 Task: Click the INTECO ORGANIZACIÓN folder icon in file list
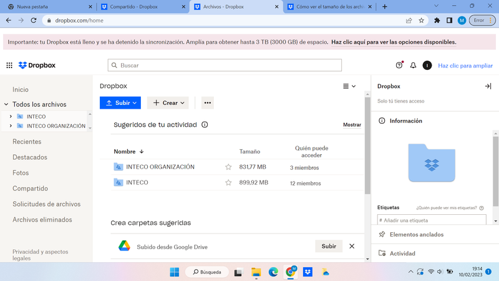[119, 167]
